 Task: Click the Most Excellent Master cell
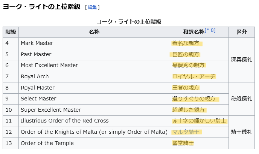[x=49, y=65]
